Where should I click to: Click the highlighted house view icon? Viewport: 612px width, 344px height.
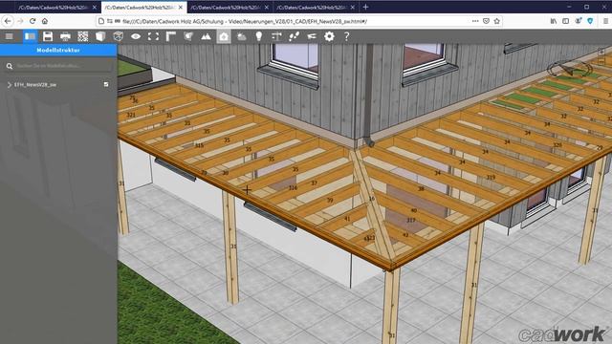coord(224,36)
